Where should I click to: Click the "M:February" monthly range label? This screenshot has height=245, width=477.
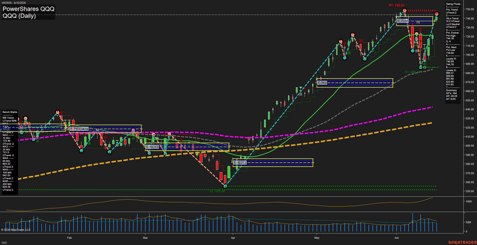pos(79,129)
